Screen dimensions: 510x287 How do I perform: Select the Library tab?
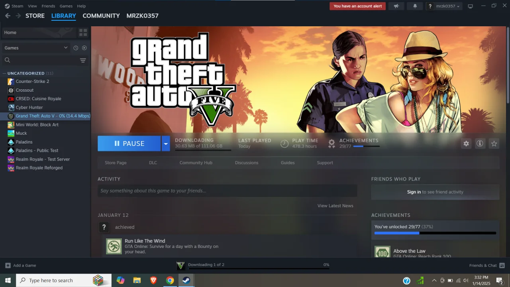(64, 16)
